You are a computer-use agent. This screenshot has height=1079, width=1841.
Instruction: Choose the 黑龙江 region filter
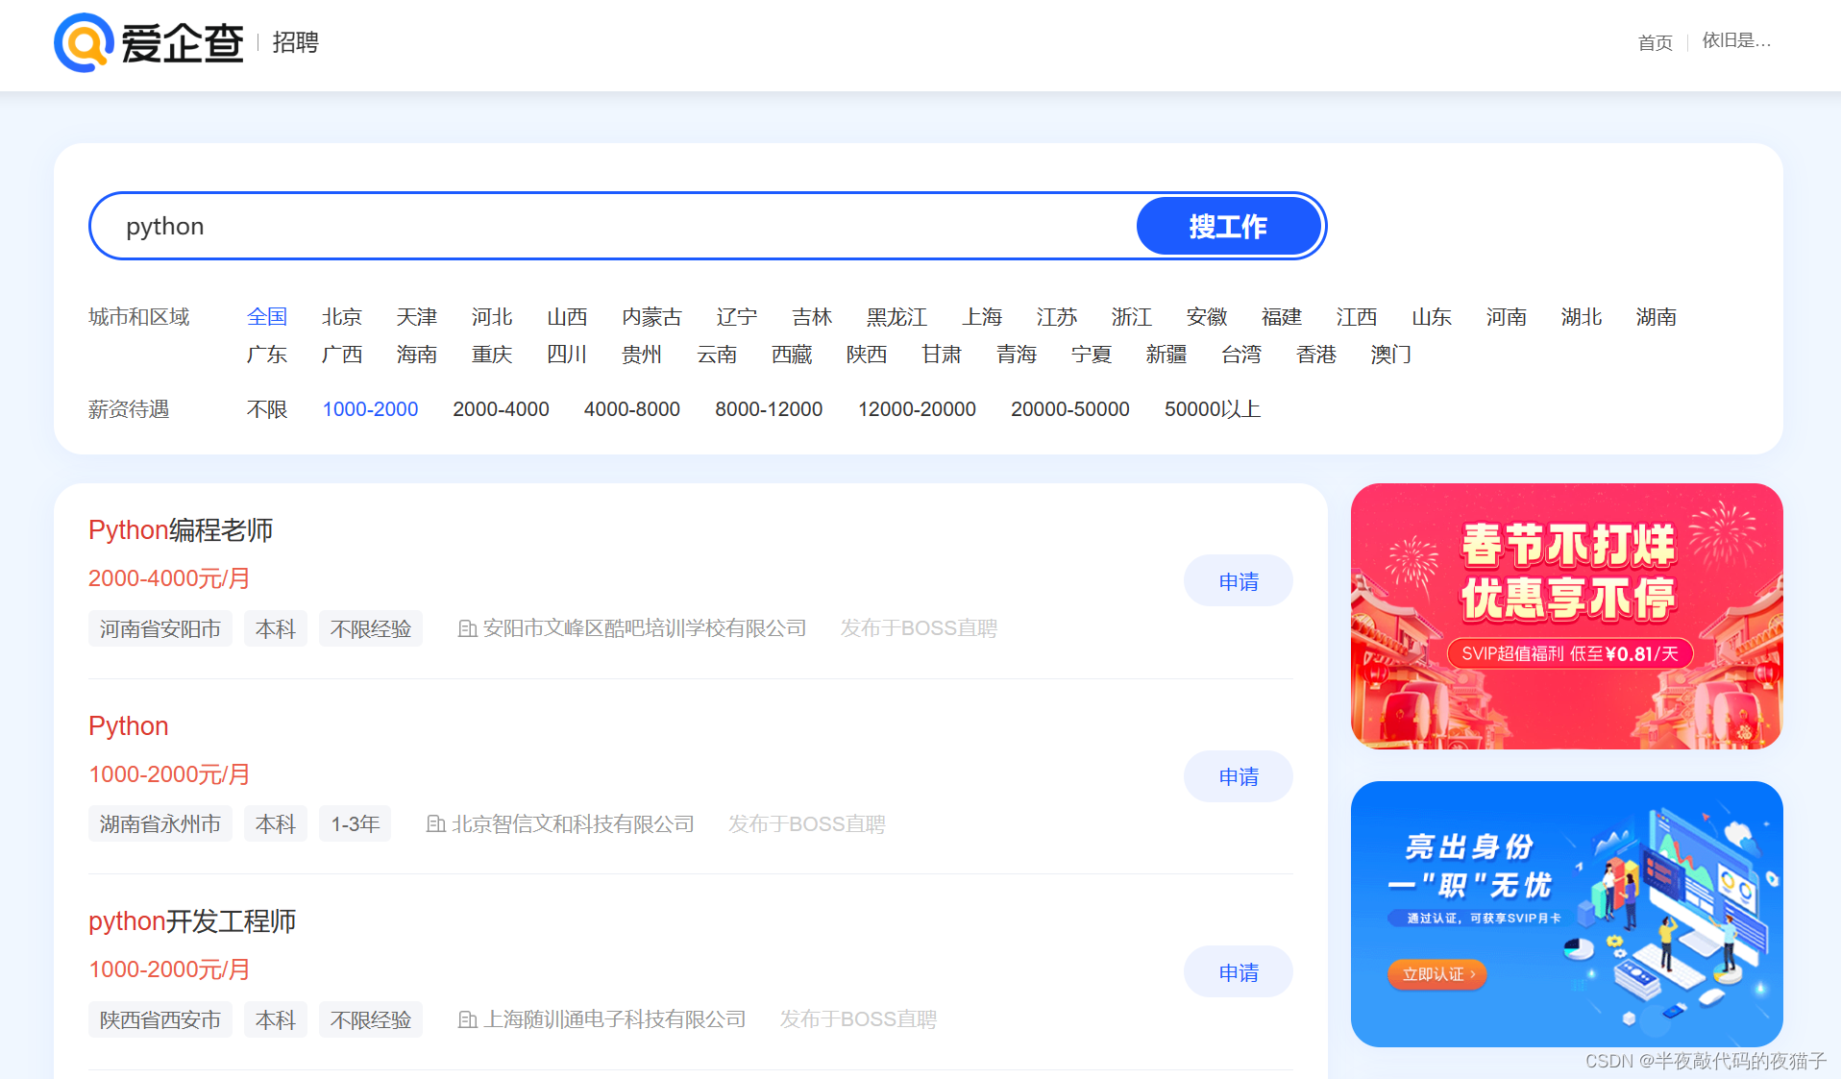[896, 317]
